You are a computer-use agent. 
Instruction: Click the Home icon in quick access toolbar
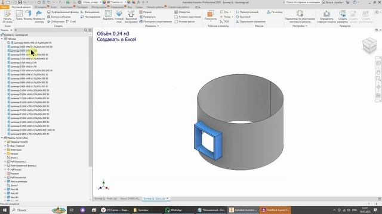39,2
